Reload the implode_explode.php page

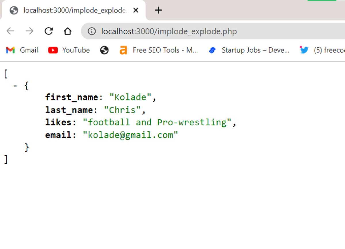click(x=49, y=31)
